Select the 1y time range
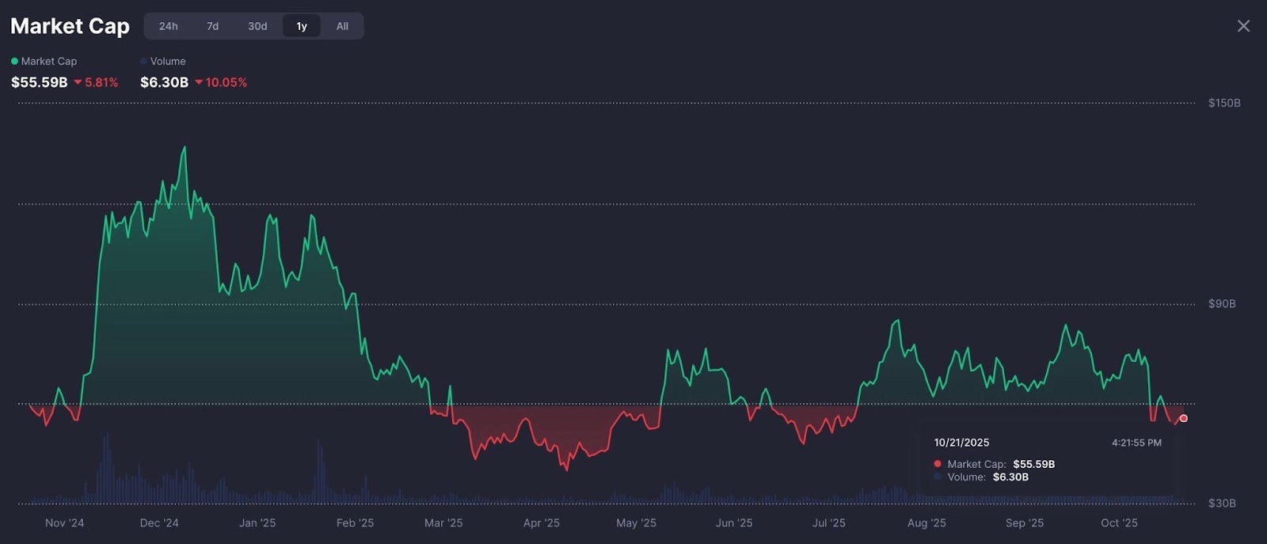This screenshot has width=1267, height=544. pos(302,26)
